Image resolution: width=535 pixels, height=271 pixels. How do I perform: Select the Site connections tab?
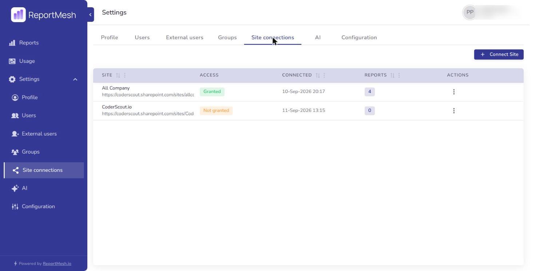click(273, 37)
